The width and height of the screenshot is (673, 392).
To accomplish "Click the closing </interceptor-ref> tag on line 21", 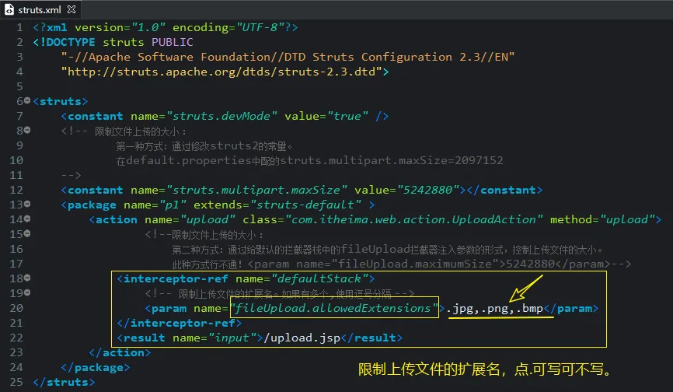I will point(179,323).
